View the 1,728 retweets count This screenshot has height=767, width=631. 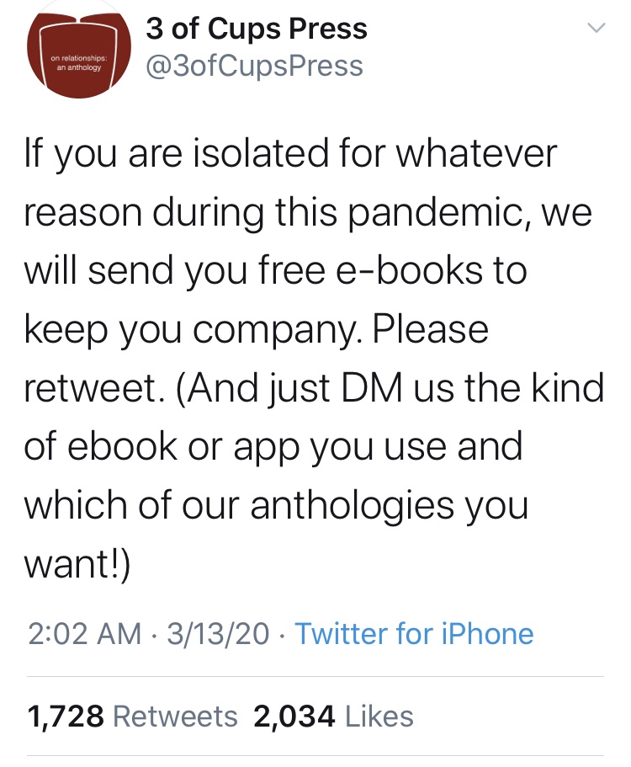point(66,716)
